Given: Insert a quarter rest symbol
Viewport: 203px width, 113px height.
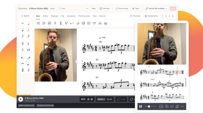Looking at the screenshot, I should click(x=23, y=70).
